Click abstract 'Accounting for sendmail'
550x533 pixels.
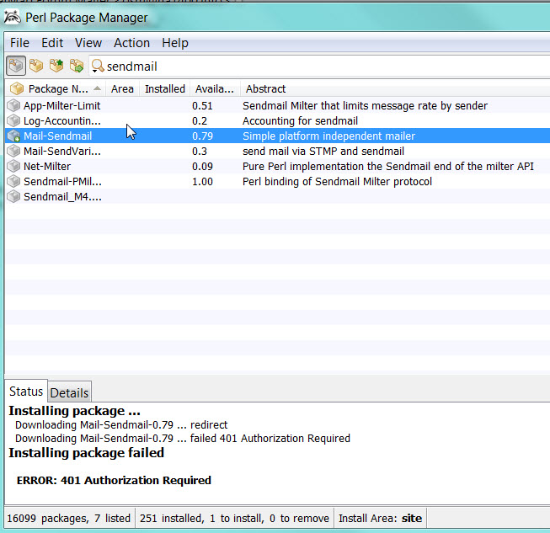(300, 121)
